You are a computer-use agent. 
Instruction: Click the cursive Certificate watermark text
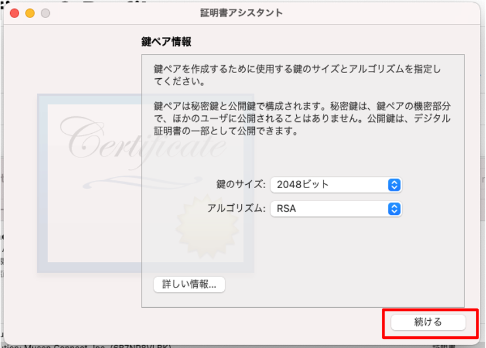point(143,139)
